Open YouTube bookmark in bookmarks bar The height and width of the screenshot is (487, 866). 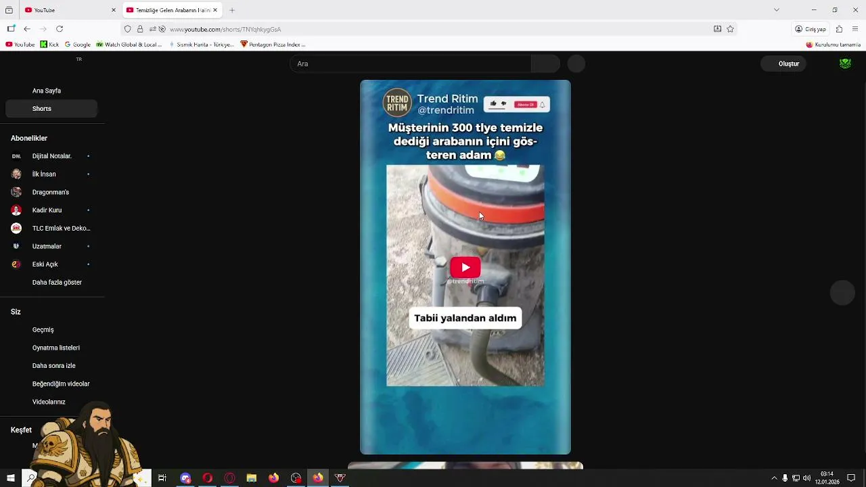20,45
